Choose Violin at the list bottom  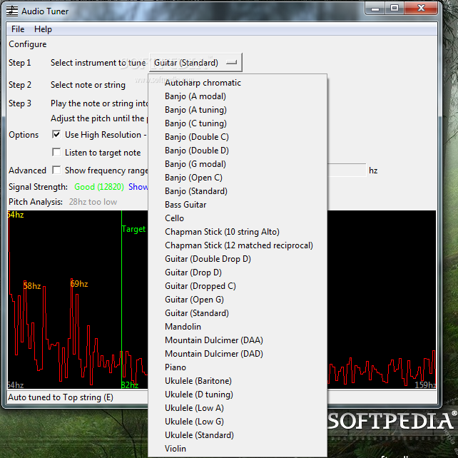[x=238, y=448]
